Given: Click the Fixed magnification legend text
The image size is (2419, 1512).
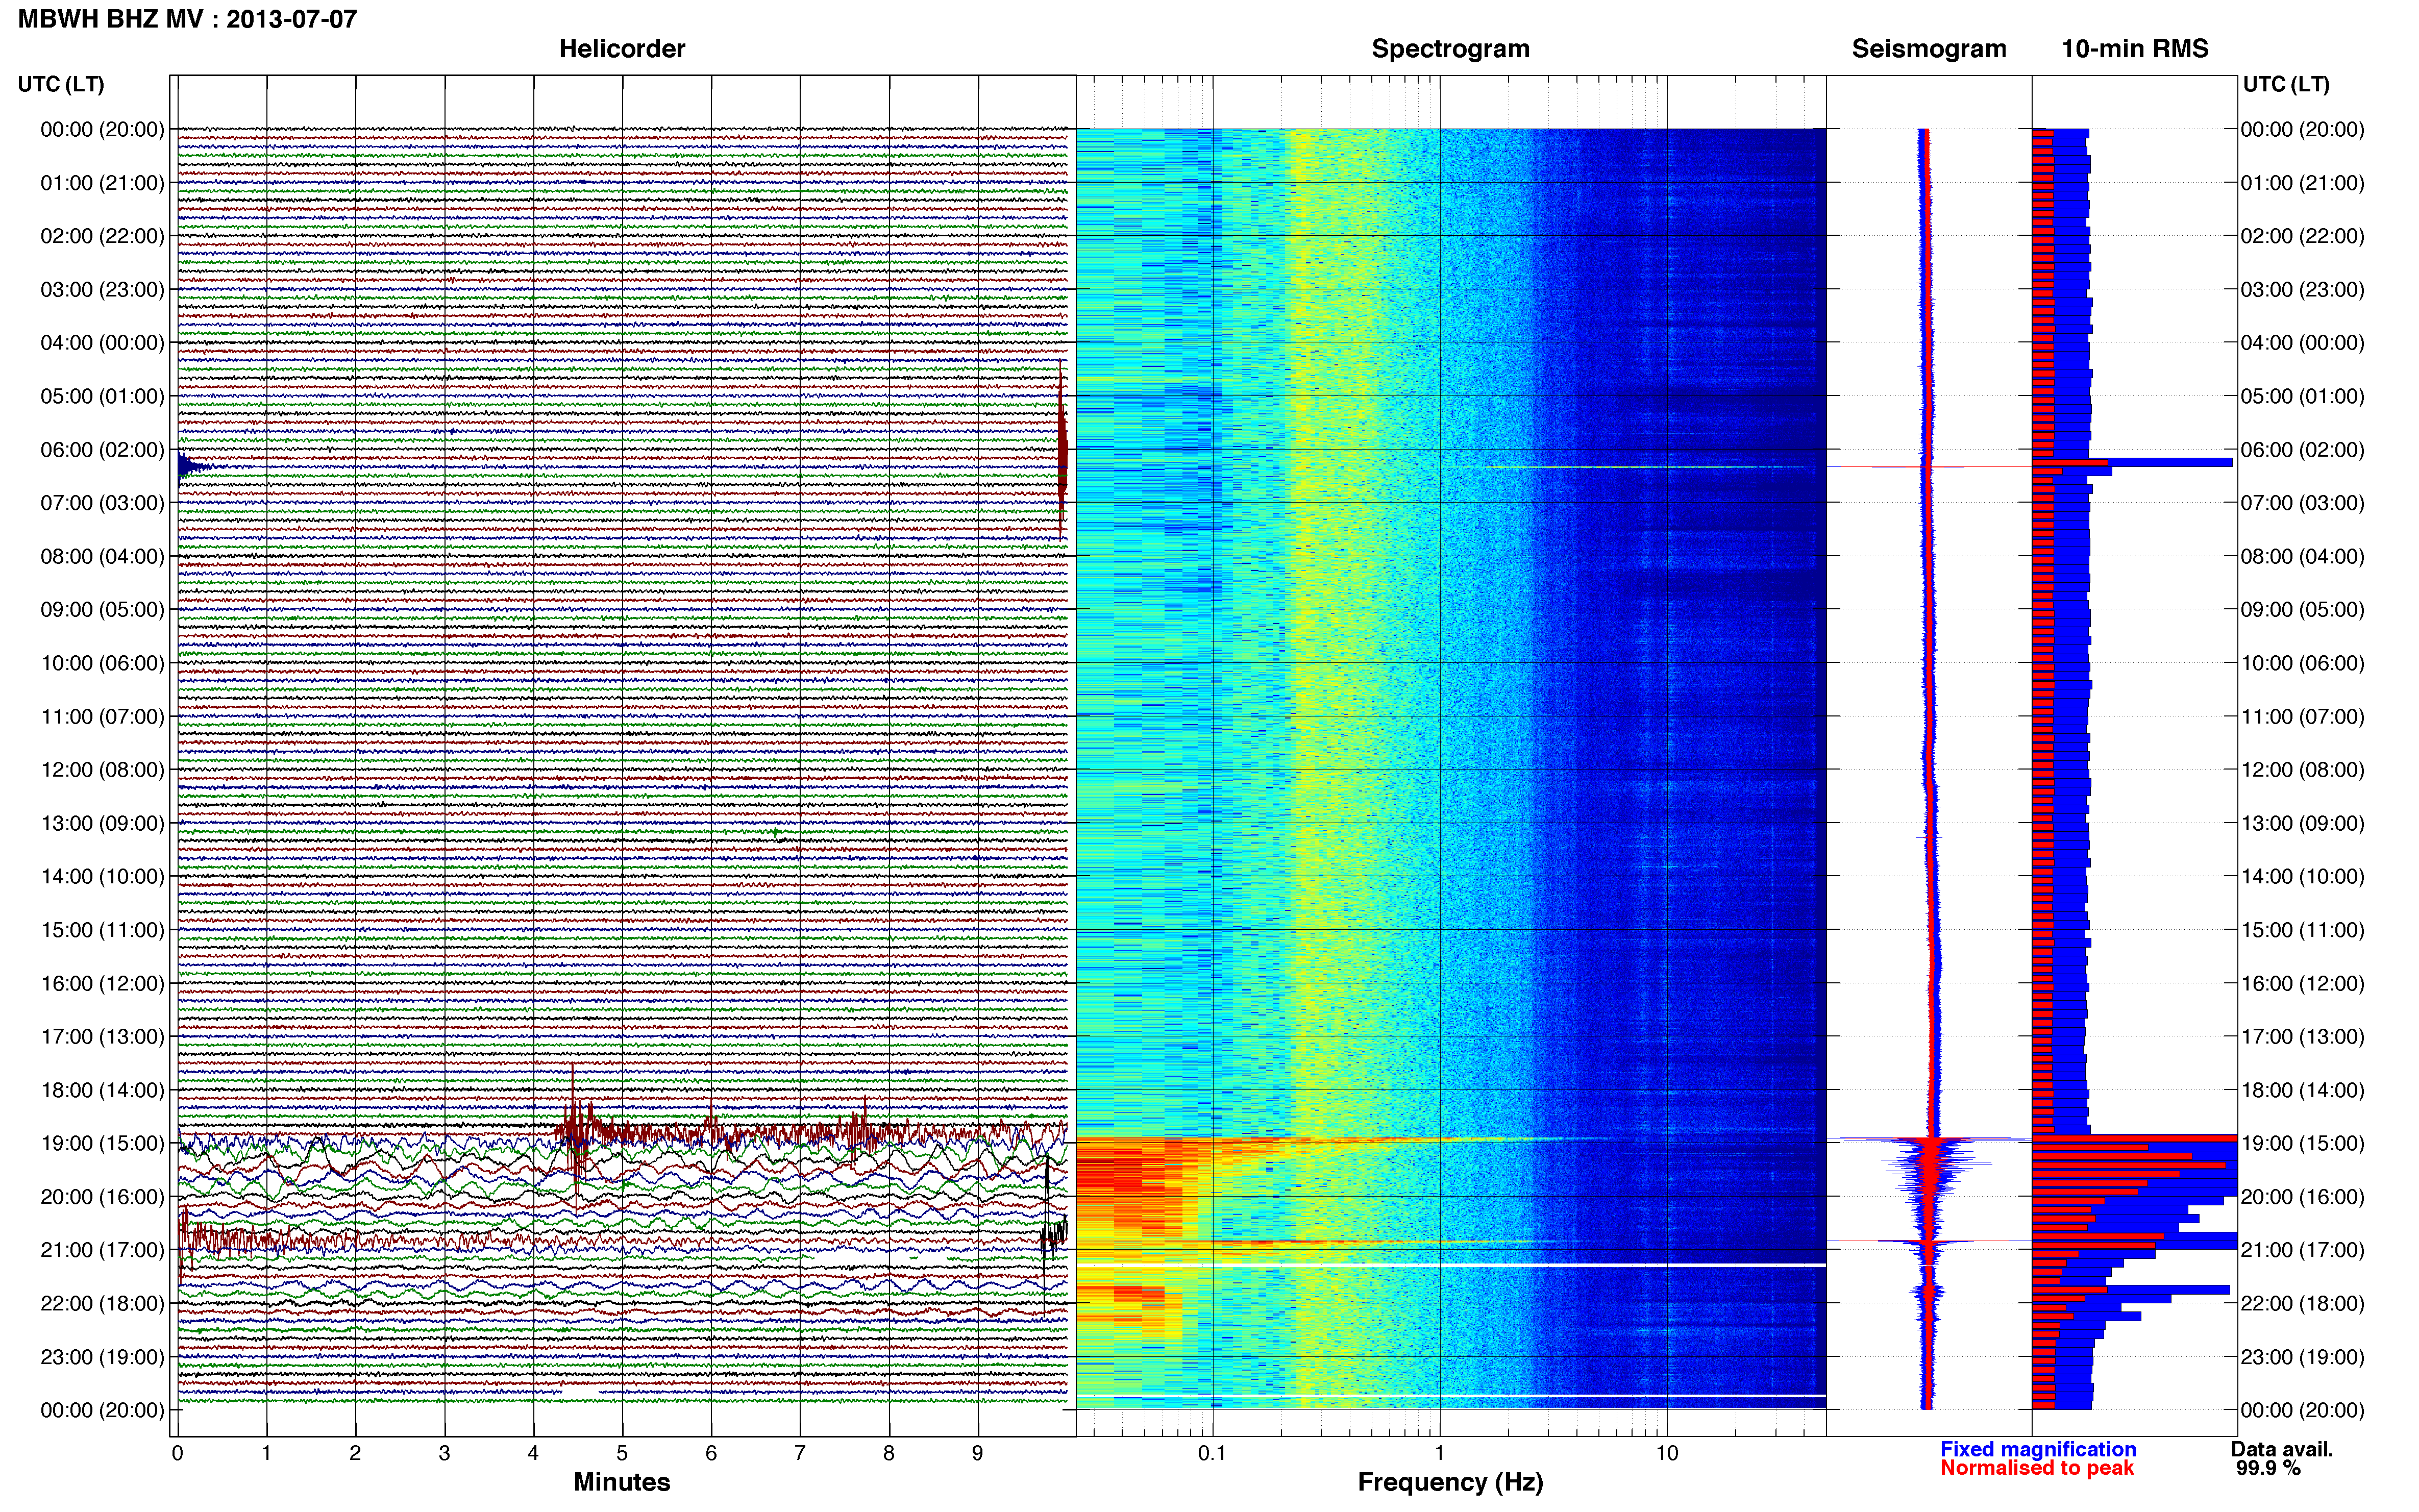Looking at the screenshot, I should click(x=2038, y=1449).
